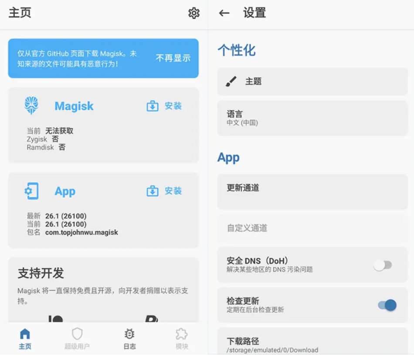Click the back arrow in settings header
The height and width of the screenshot is (355, 414).
click(224, 13)
